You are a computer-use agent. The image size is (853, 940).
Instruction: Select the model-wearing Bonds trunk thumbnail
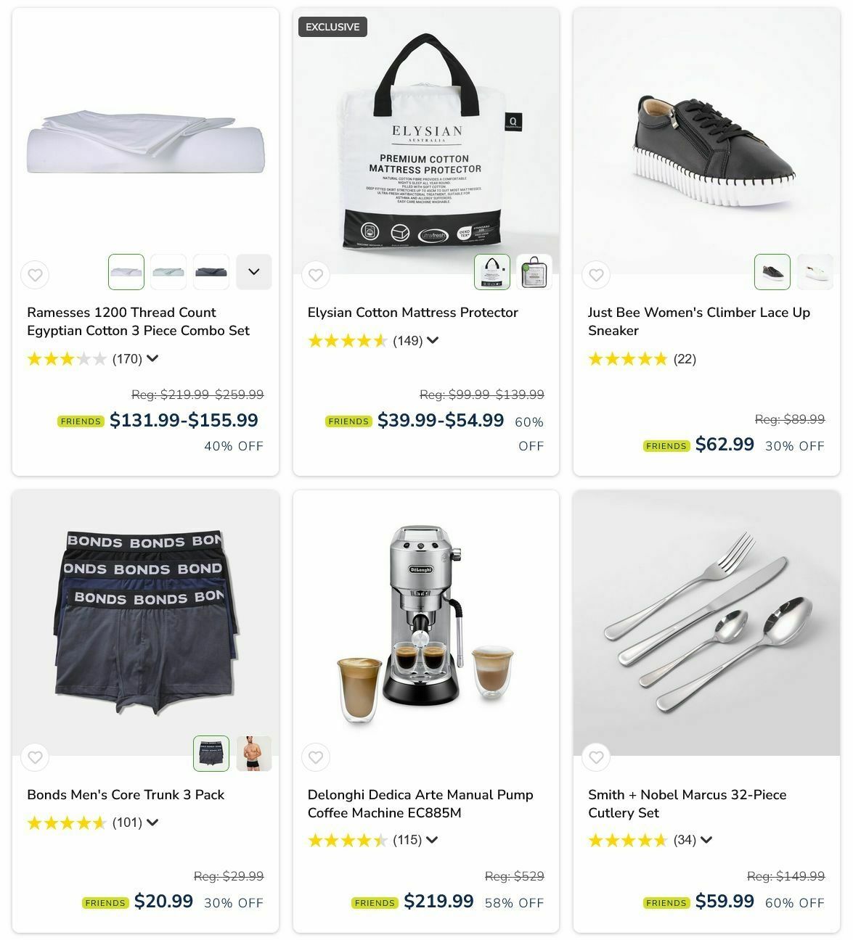[254, 754]
